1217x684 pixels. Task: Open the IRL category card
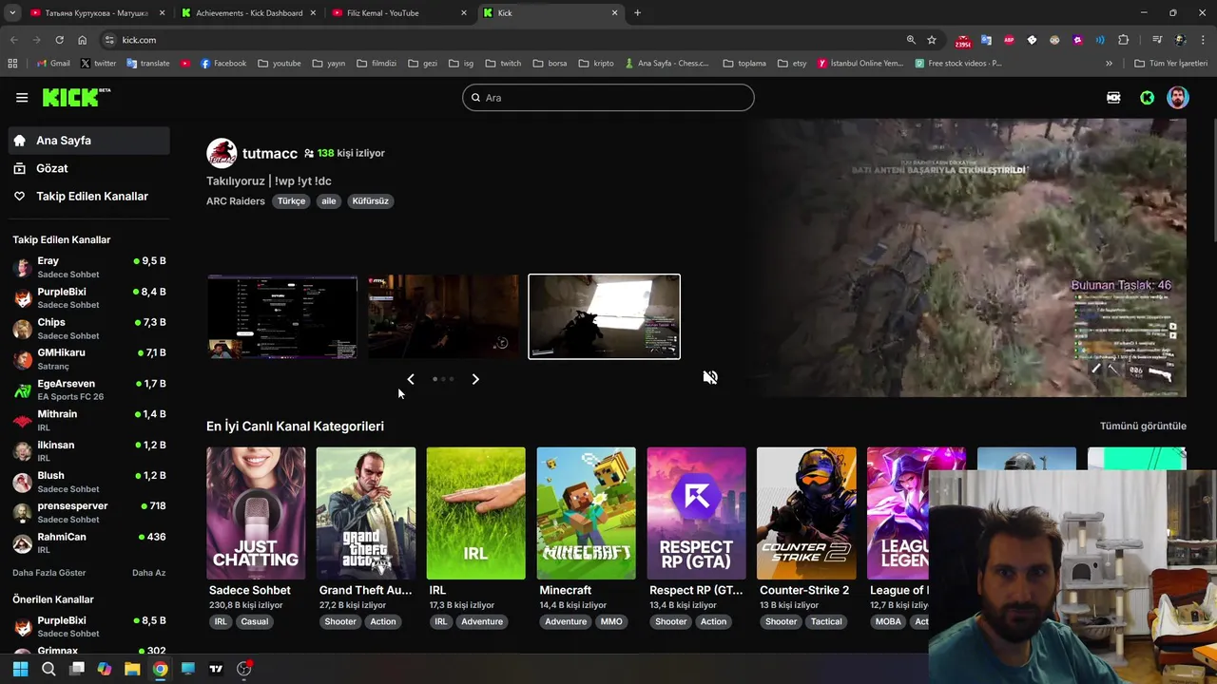click(475, 513)
